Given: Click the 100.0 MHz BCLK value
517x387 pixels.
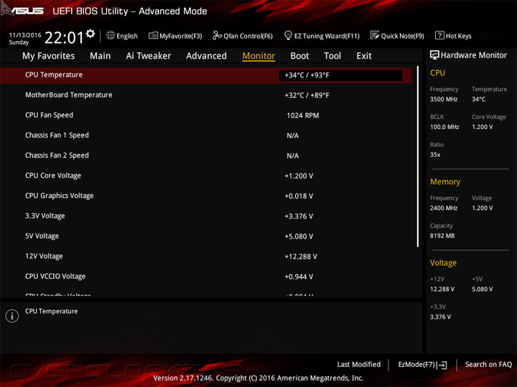Looking at the screenshot, I should [x=444, y=127].
